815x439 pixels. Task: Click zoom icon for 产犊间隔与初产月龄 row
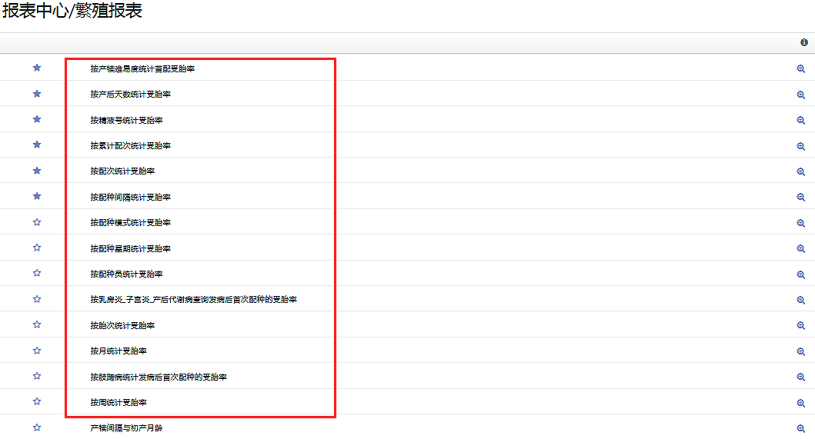point(801,428)
